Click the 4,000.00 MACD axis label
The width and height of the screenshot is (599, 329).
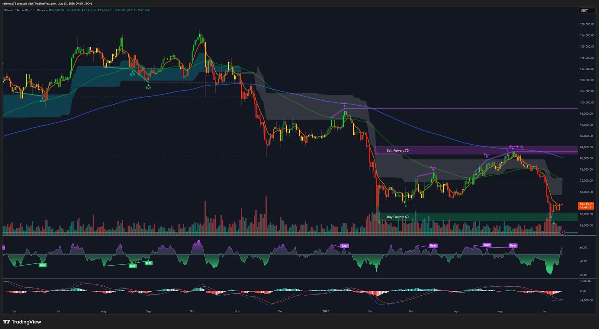coord(586,281)
